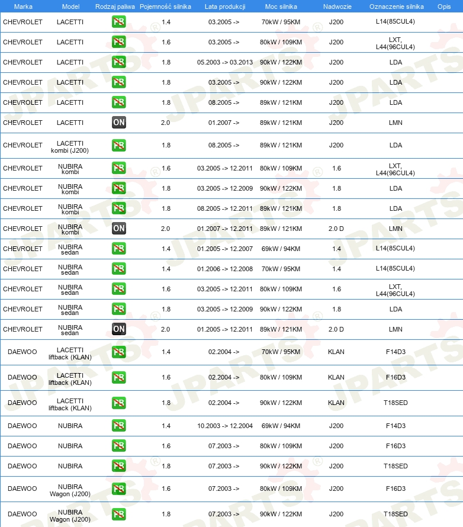The image size is (463, 527).
Task: Click the petrol icon for Nubira sedan 1.8
Action: 119,309
